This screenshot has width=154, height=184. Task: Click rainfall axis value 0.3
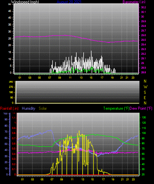click(14, 159)
